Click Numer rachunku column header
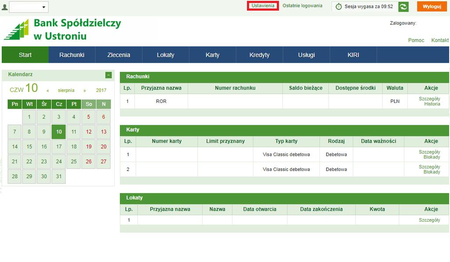450x262 pixels. (235, 88)
